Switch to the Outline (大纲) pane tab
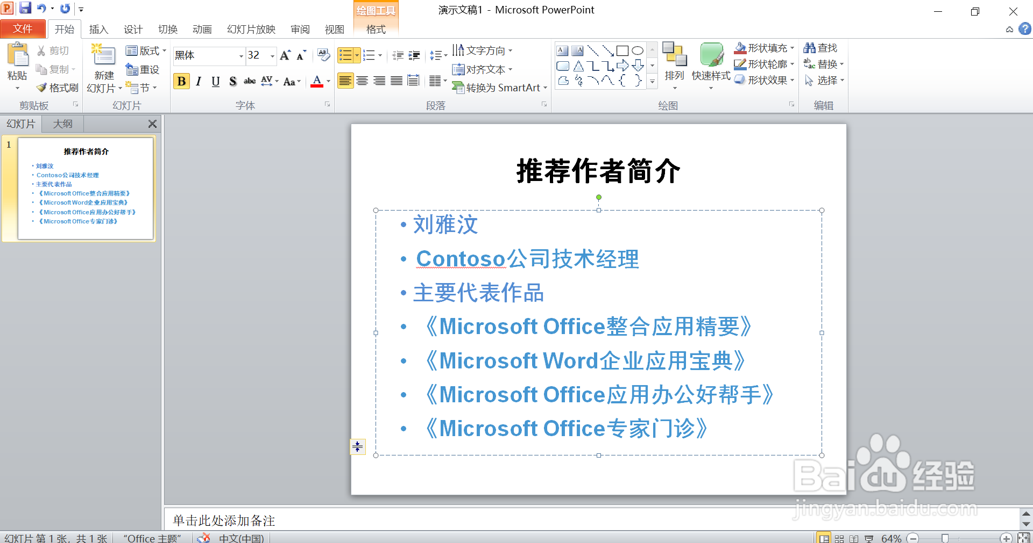The width and height of the screenshot is (1033, 543). pyautogui.click(x=62, y=124)
